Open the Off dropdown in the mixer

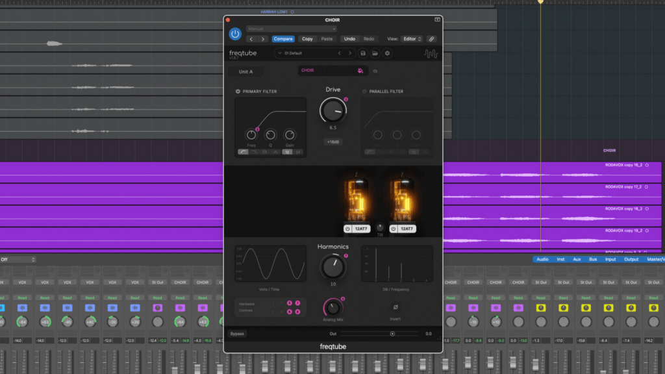[x=18, y=260]
